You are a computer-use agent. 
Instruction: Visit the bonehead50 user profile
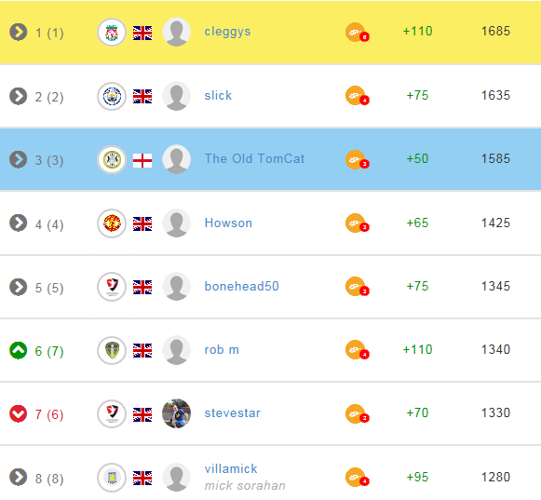(241, 286)
